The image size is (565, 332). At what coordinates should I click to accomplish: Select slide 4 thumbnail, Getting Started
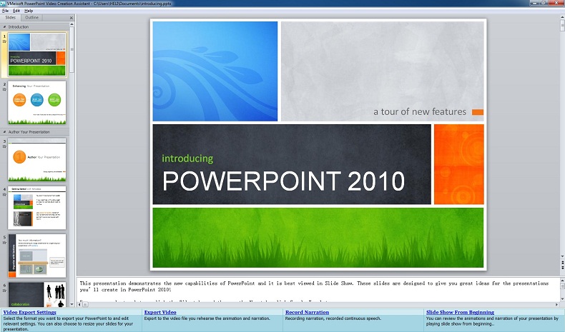coord(37,208)
